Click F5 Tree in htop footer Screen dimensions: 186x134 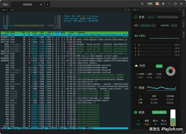tap(43, 129)
